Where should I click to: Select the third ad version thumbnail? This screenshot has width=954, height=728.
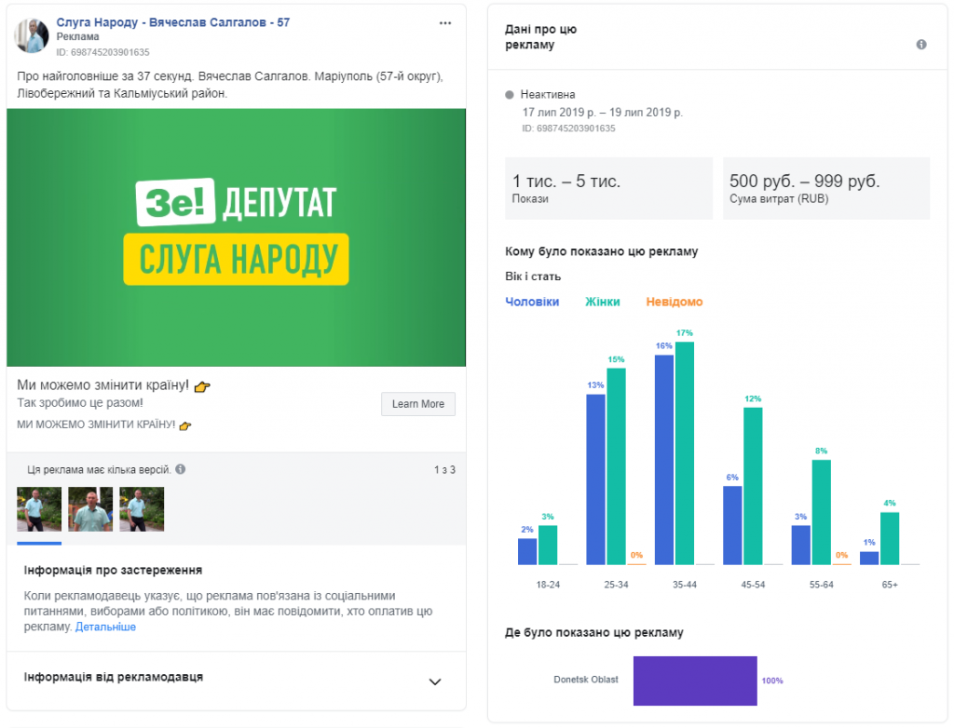click(x=142, y=509)
